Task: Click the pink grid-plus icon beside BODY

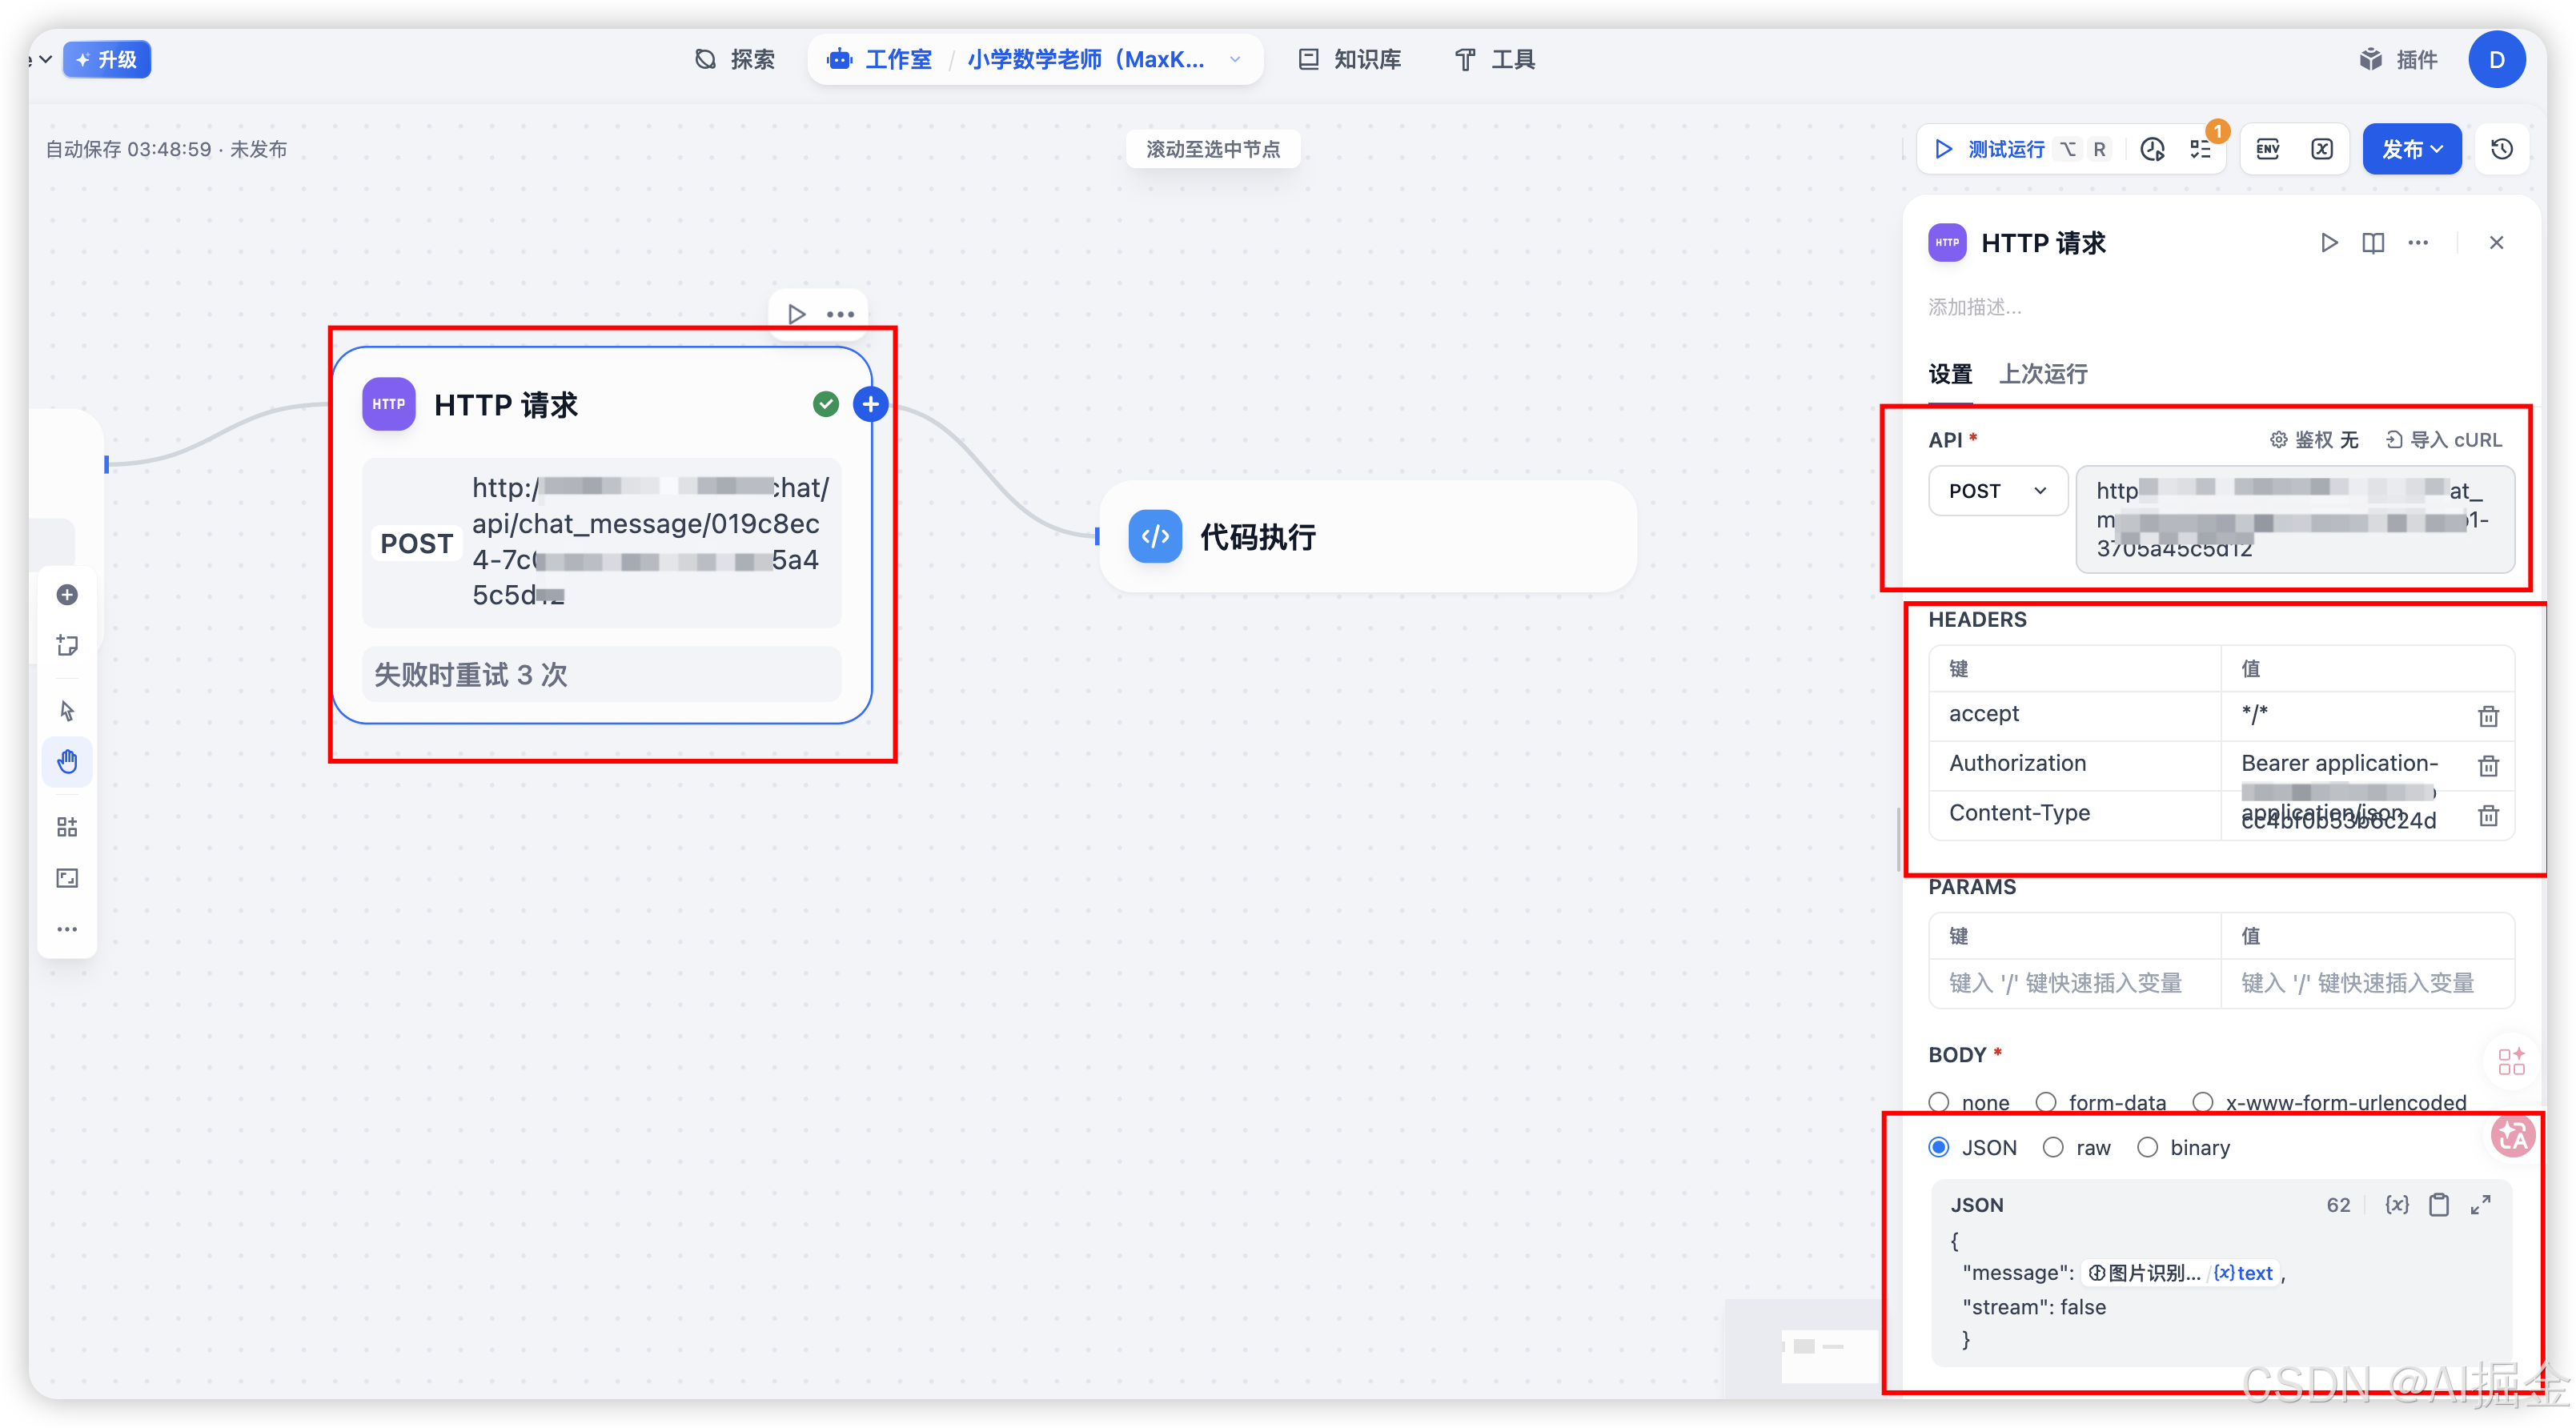Action: click(x=2511, y=1061)
